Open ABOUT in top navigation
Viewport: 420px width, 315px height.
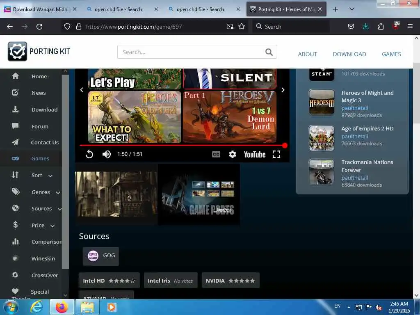[308, 54]
